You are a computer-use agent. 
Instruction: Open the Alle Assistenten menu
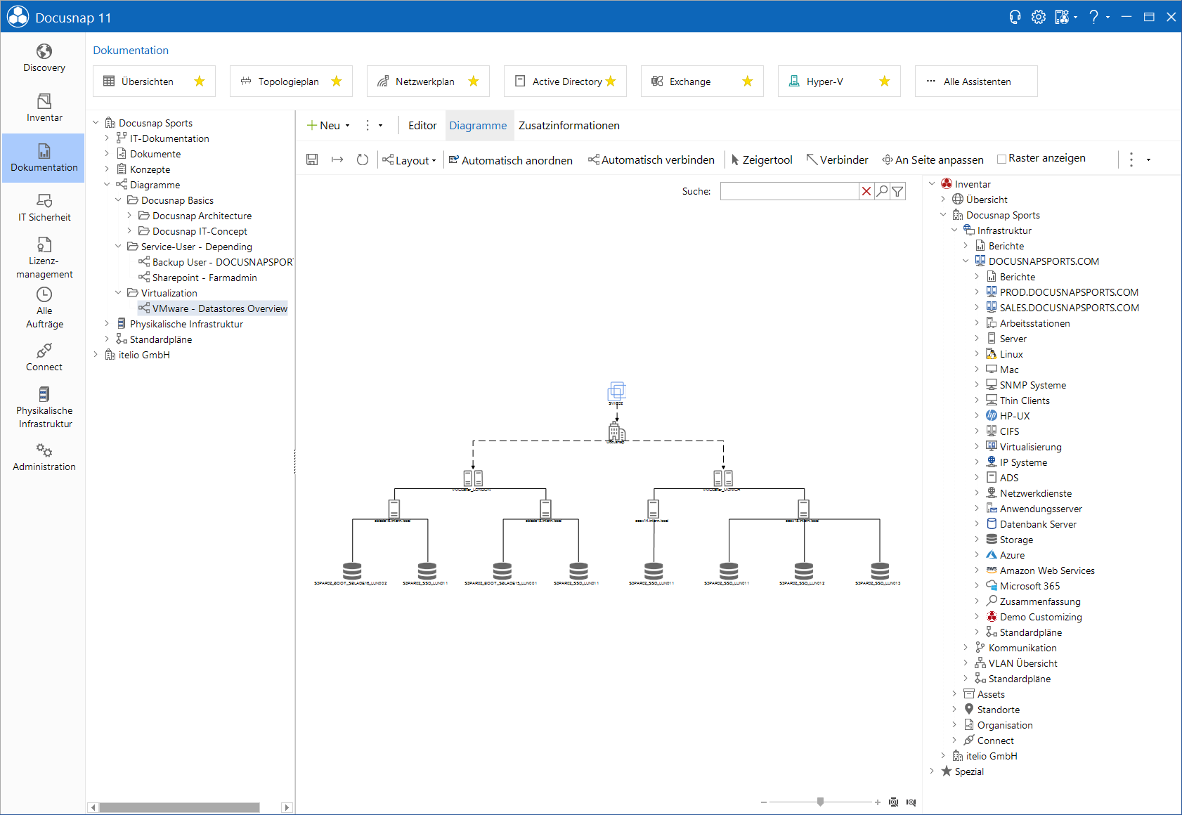[976, 81]
